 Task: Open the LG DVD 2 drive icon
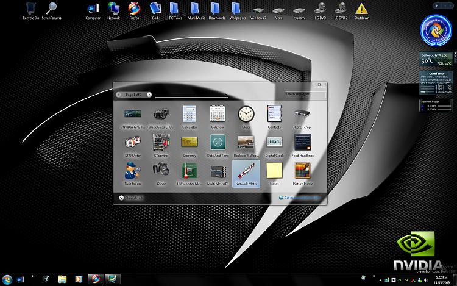point(341,11)
